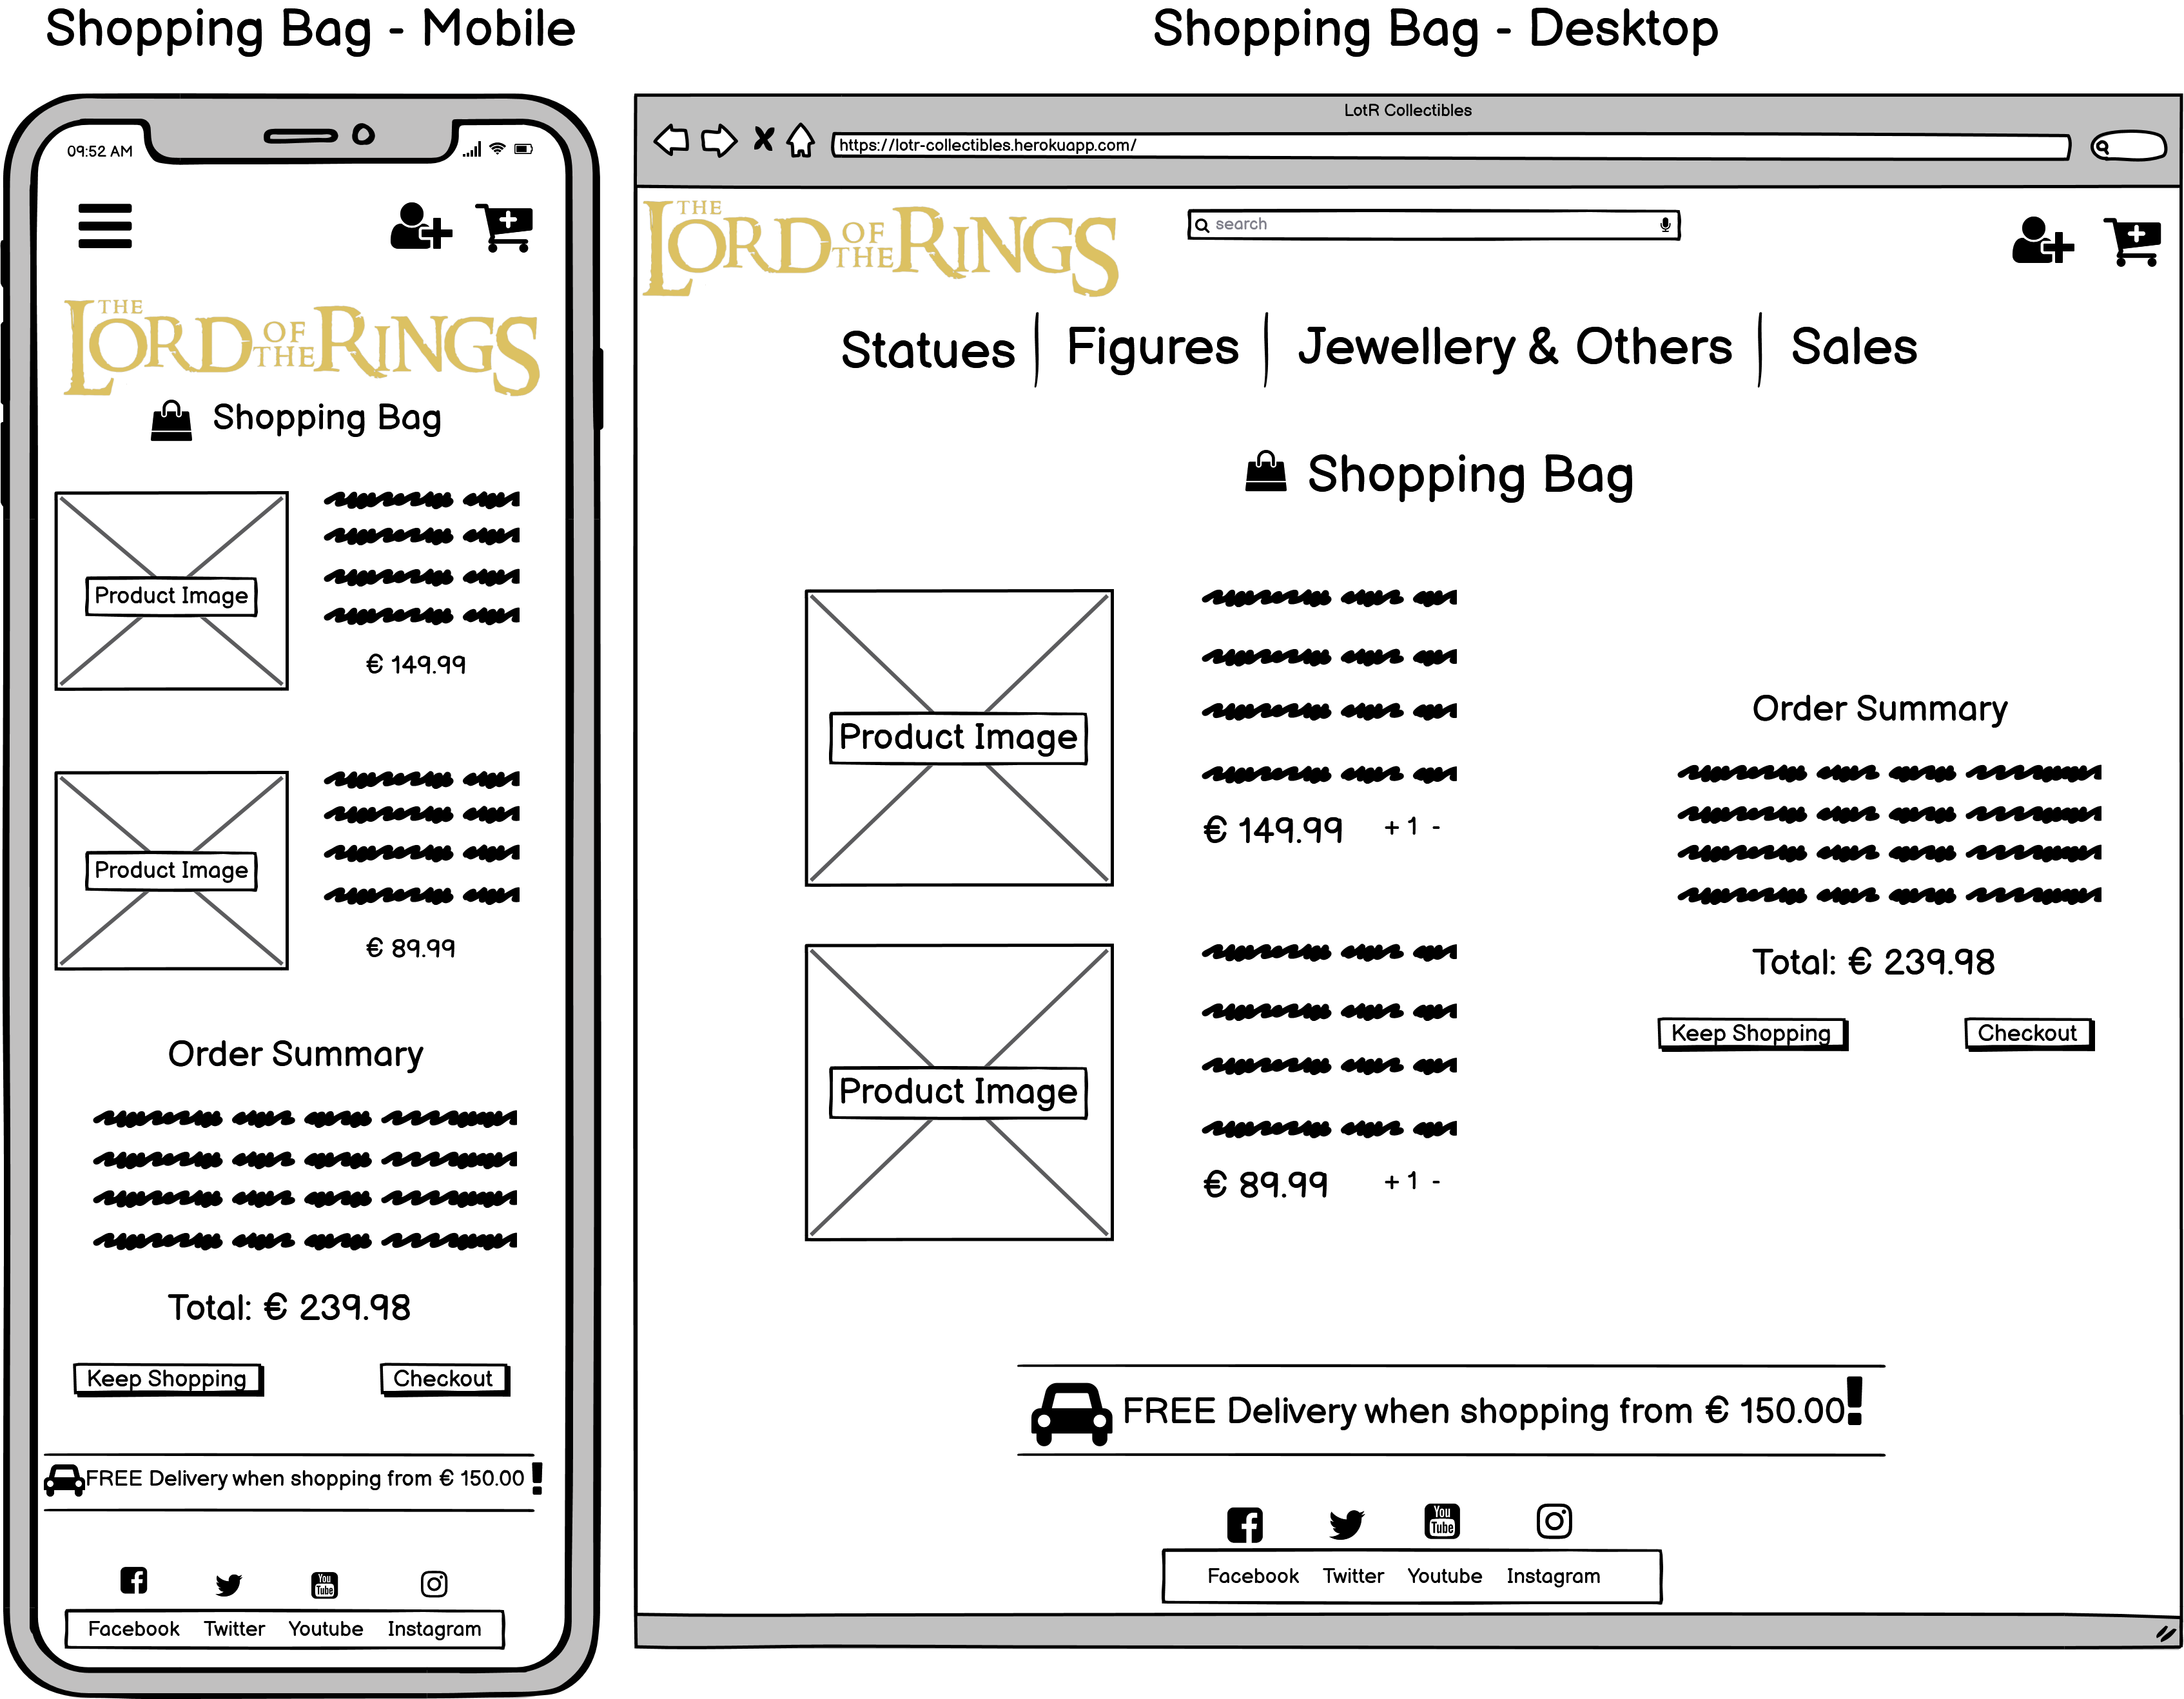Decrease quantity of the €89.99 item

point(1436,1182)
